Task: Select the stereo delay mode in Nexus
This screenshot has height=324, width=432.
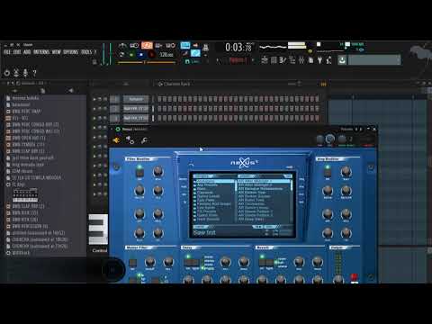Action: pyautogui.click(x=208, y=261)
